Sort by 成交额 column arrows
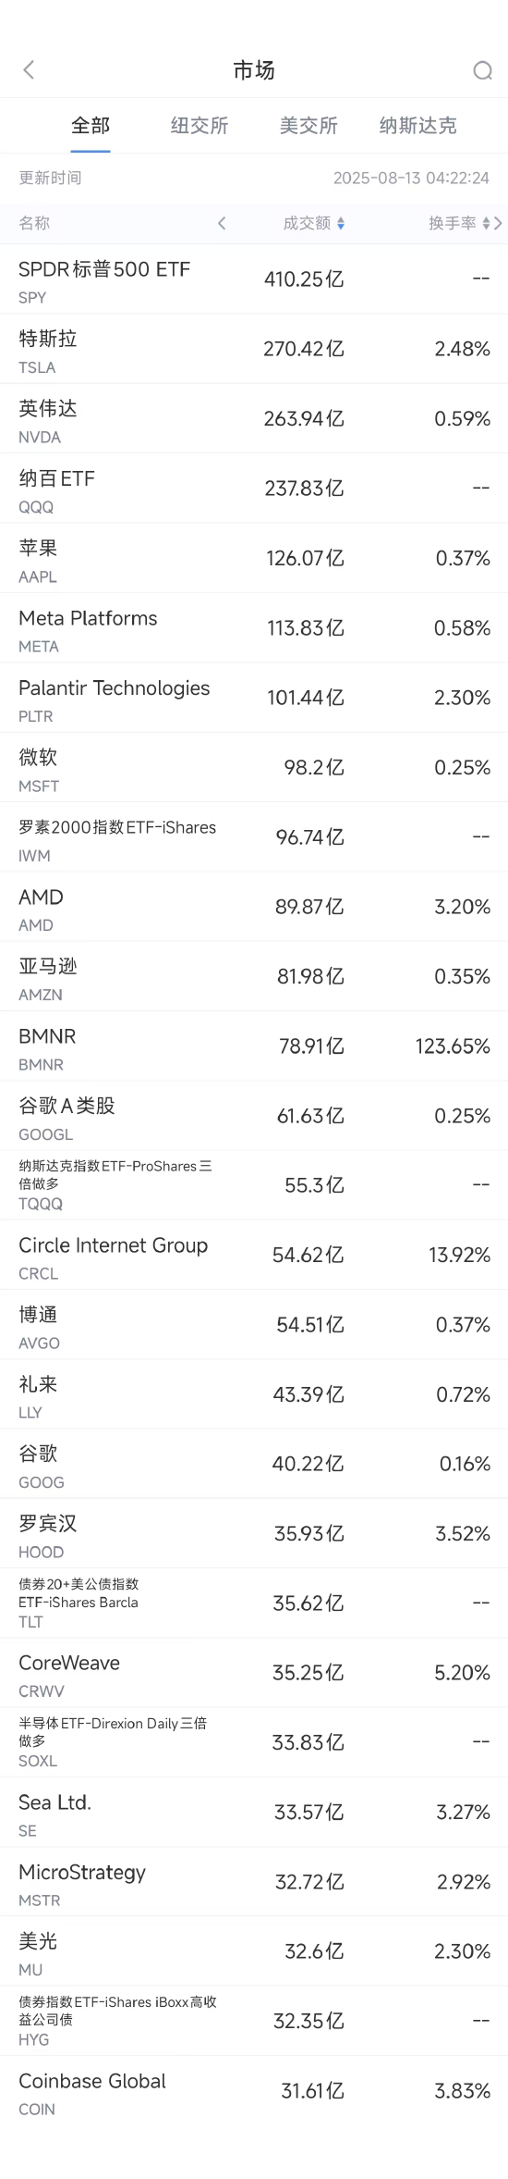Image resolution: width=508 pixels, height=2179 pixels. pyautogui.click(x=341, y=223)
